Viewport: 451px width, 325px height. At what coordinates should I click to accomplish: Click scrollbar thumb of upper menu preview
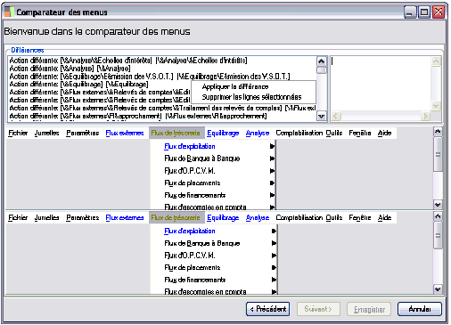438,154
